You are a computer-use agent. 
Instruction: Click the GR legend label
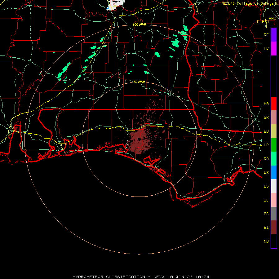pyautogui.click(x=266, y=117)
